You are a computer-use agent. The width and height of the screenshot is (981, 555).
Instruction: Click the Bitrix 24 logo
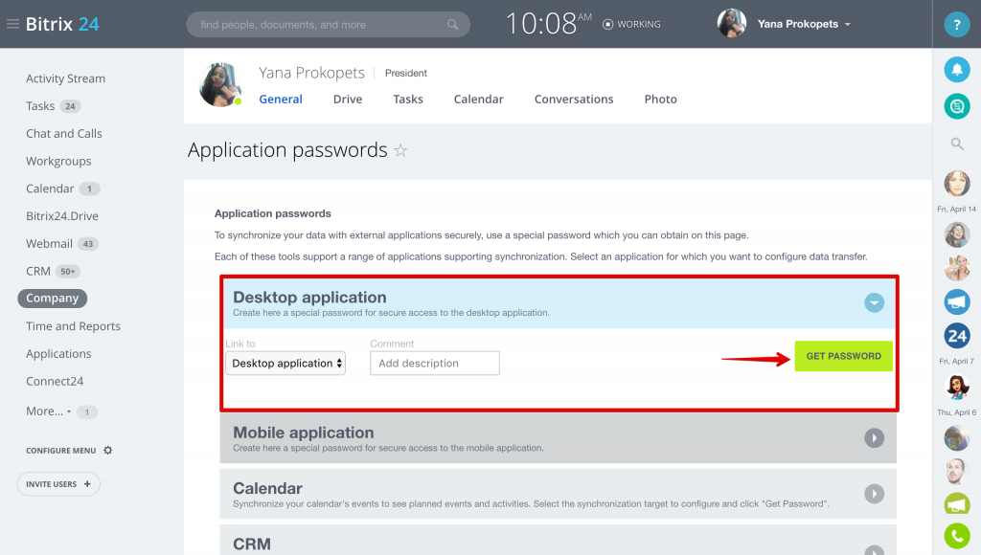62,24
